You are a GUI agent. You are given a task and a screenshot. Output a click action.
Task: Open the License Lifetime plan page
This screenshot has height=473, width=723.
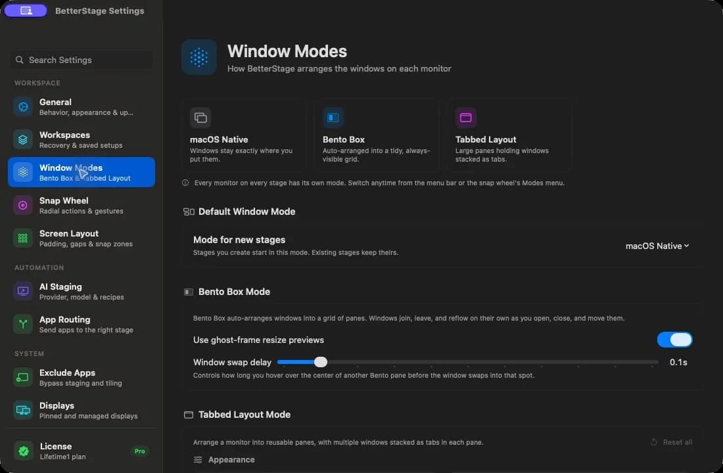(81, 451)
